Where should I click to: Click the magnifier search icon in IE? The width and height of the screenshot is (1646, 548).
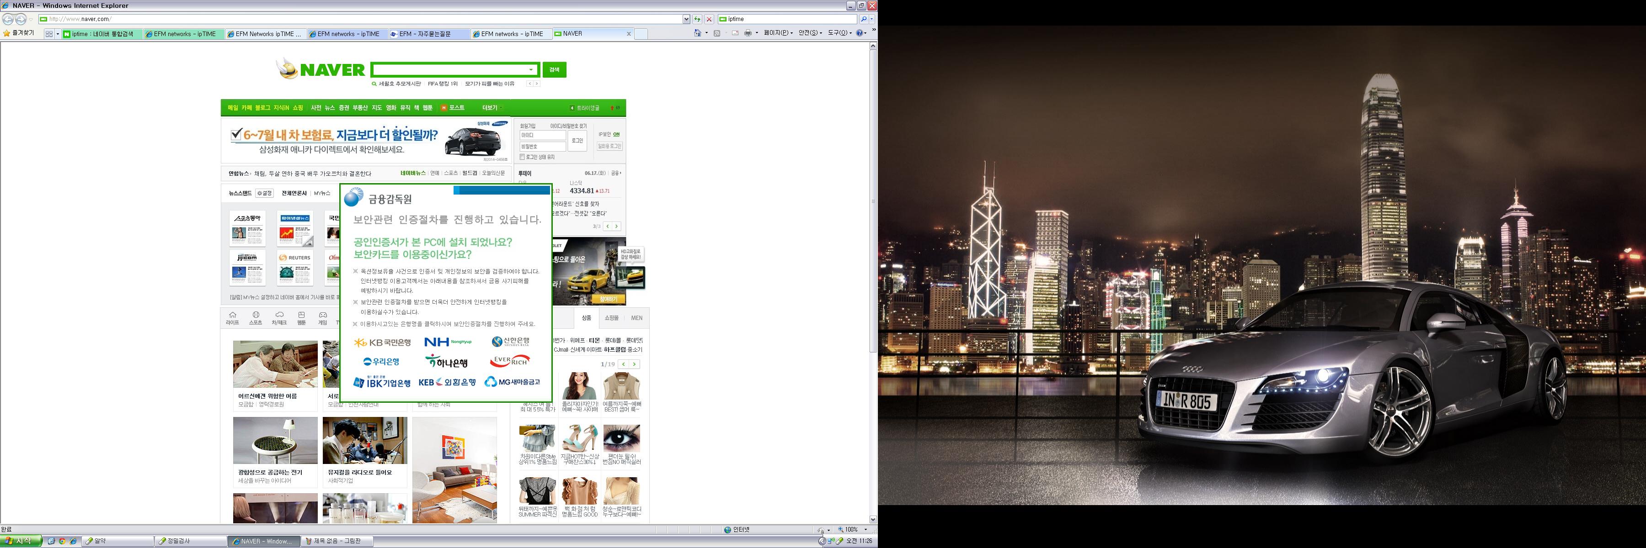point(864,19)
